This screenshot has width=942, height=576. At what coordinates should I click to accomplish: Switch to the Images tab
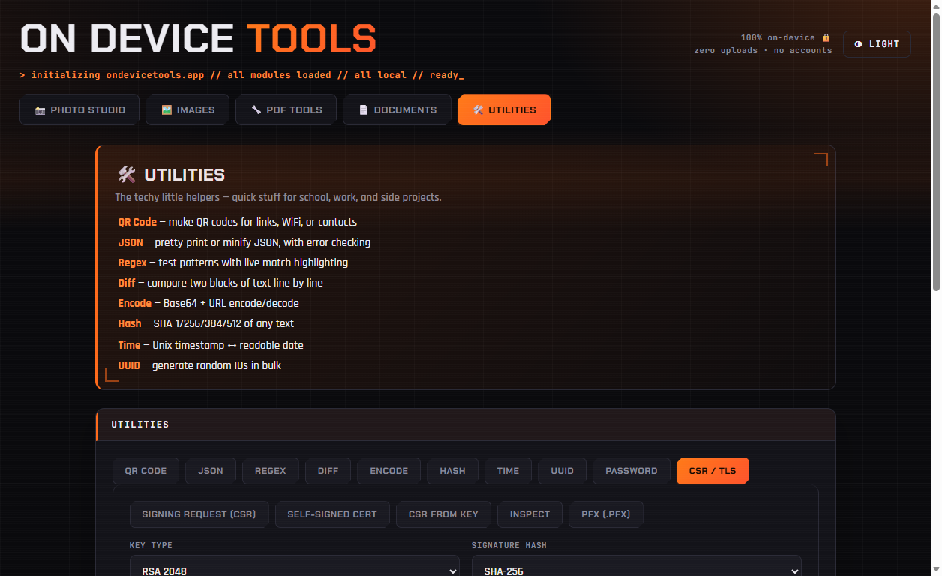(187, 109)
